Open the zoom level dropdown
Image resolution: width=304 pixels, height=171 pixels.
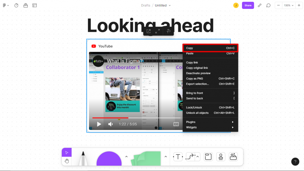pyautogui.click(x=288, y=5)
